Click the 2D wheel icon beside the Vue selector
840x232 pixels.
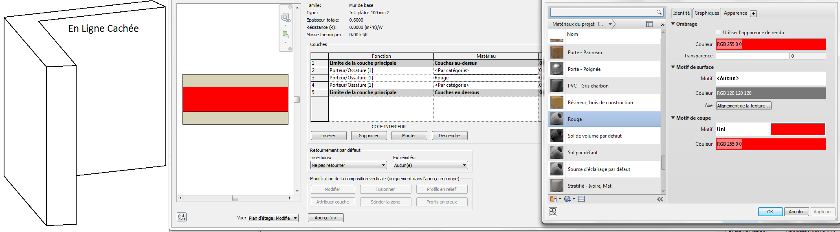[x=182, y=217]
